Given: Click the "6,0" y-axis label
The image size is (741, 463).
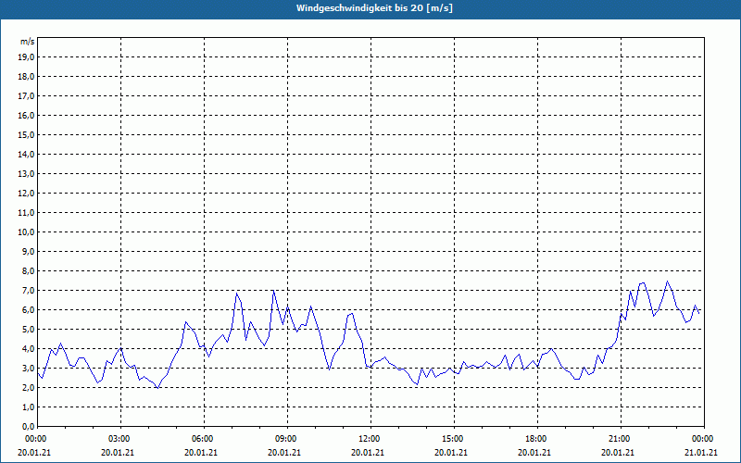Looking at the screenshot, I should pyautogui.click(x=29, y=310).
